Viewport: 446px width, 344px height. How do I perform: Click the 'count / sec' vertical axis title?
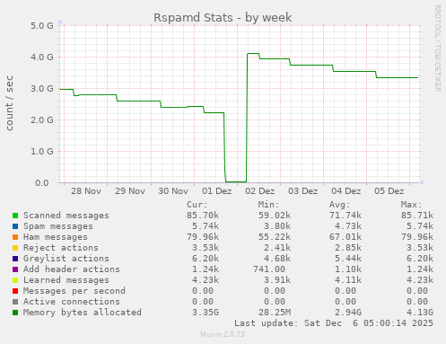coord(10,103)
